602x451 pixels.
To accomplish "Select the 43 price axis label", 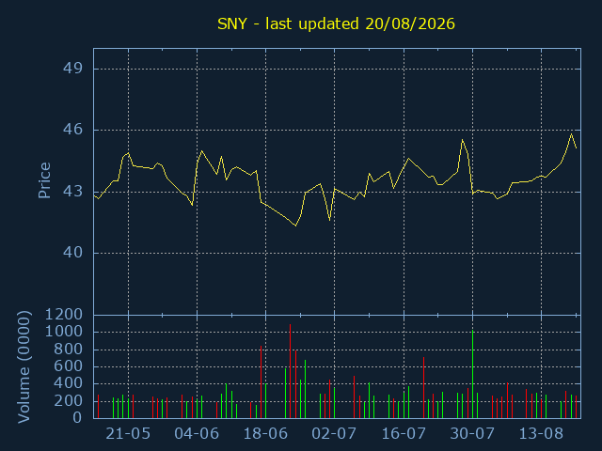I will (72, 192).
